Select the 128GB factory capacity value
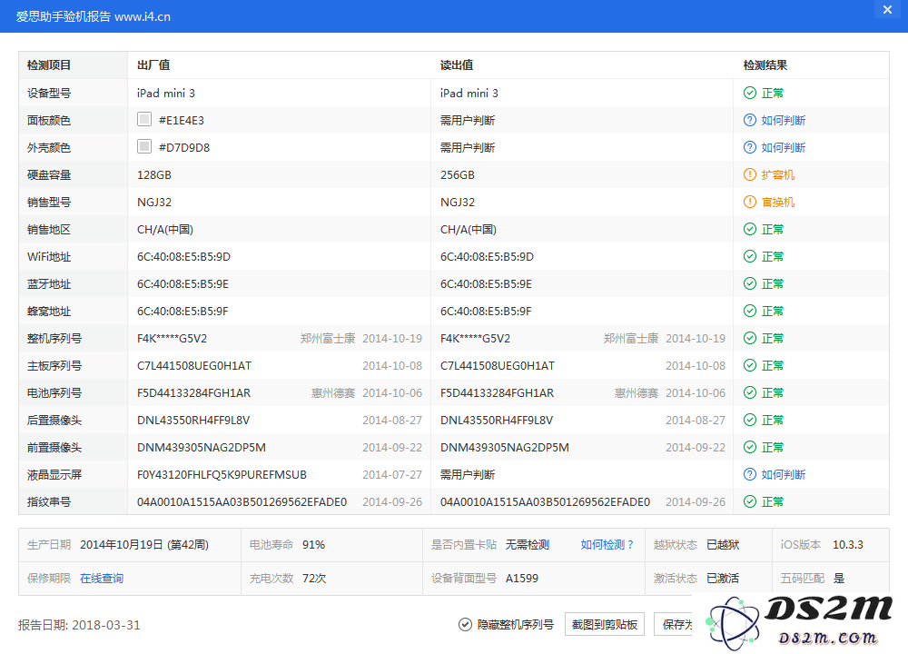This screenshot has height=654, width=908. (x=154, y=175)
